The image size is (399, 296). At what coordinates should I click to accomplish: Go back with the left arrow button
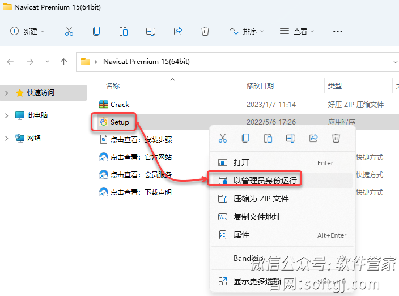10,62
